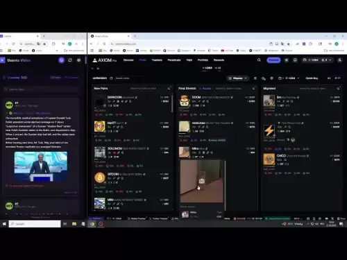Expand the Display dropdown
Screen dimensions: 347x260
237,78
